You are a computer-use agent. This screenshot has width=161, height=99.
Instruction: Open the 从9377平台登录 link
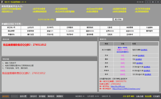(x=9, y=9)
